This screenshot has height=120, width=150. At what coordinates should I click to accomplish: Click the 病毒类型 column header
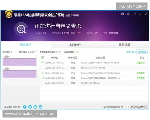coord(72,57)
